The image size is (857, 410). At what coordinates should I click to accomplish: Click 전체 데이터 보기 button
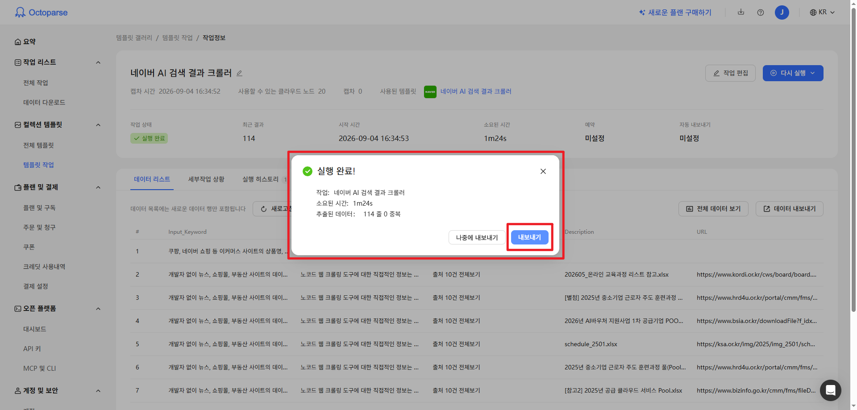point(713,209)
